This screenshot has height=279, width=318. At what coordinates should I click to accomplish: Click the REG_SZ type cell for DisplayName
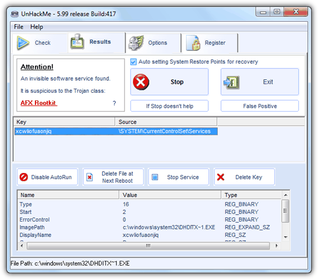tap(235, 235)
